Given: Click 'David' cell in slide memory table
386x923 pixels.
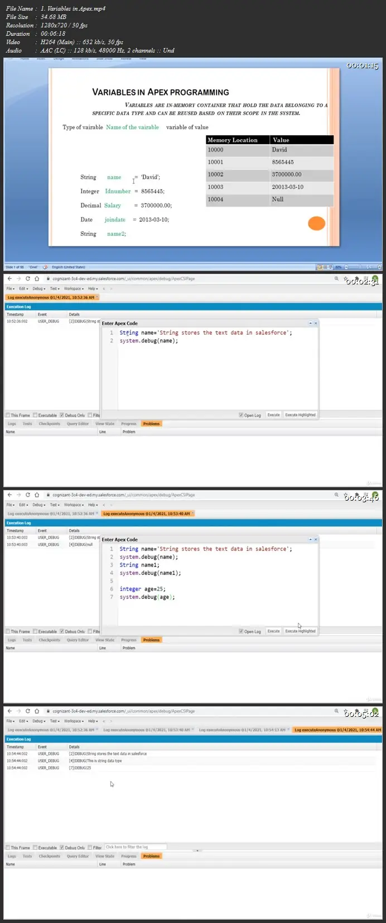Looking at the screenshot, I should [302, 150].
